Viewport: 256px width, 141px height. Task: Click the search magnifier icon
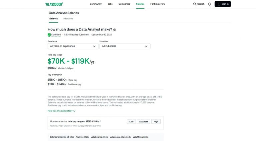click(x=195, y=4)
